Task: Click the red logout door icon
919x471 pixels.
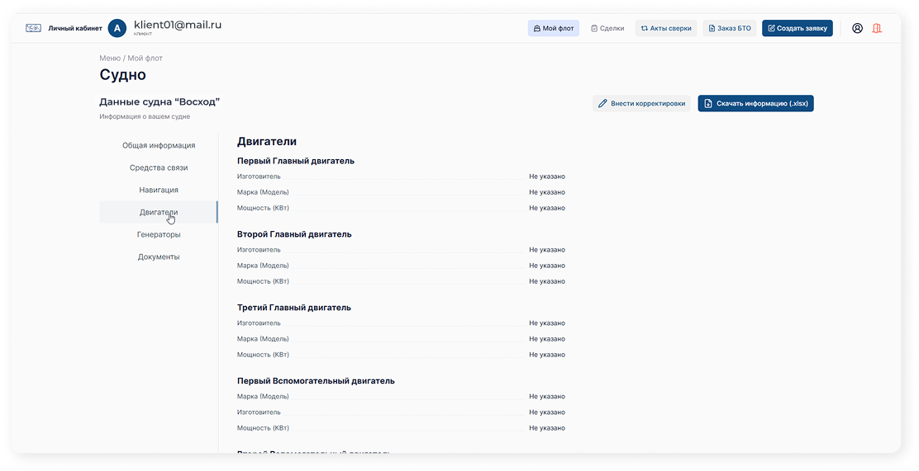Action: click(x=877, y=28)
